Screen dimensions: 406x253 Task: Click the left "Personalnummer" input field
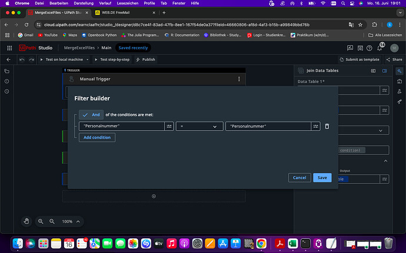coord(122,126)
